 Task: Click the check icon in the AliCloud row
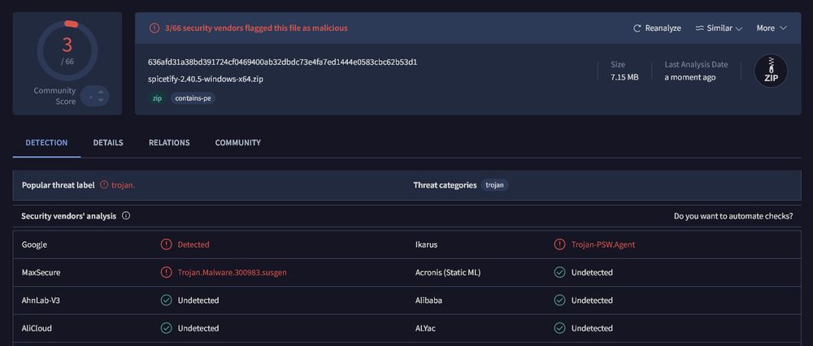coord(166,328)
